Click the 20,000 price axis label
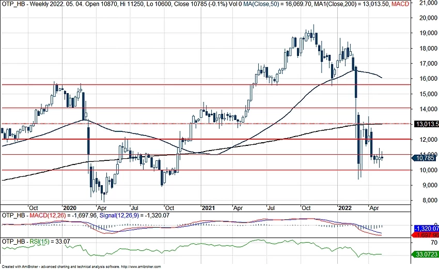Image resolution: width=439 pixels, height=269 pixels. (x=428, y=18)
